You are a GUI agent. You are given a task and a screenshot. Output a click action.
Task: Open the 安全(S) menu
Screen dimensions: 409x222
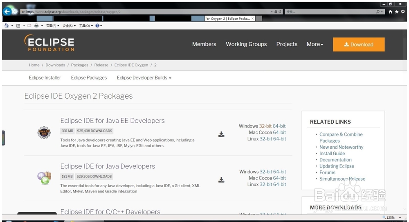click(x=69, y=25)
